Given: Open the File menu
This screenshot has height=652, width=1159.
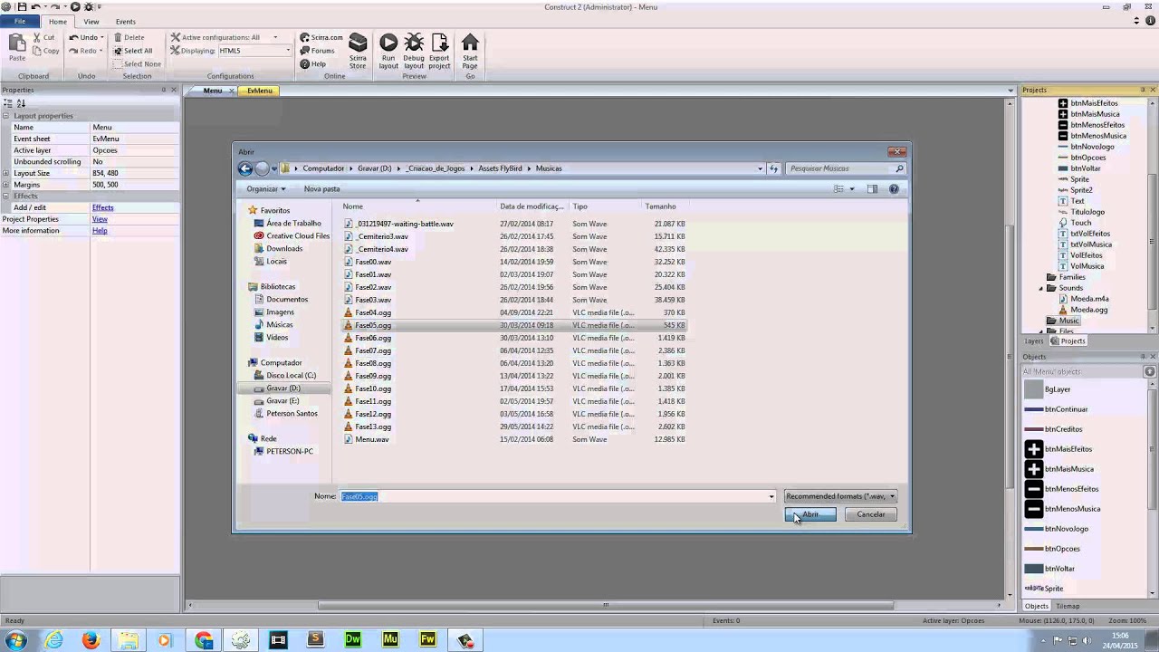Looking at the screenshot, I should click(x=19, y=22).
